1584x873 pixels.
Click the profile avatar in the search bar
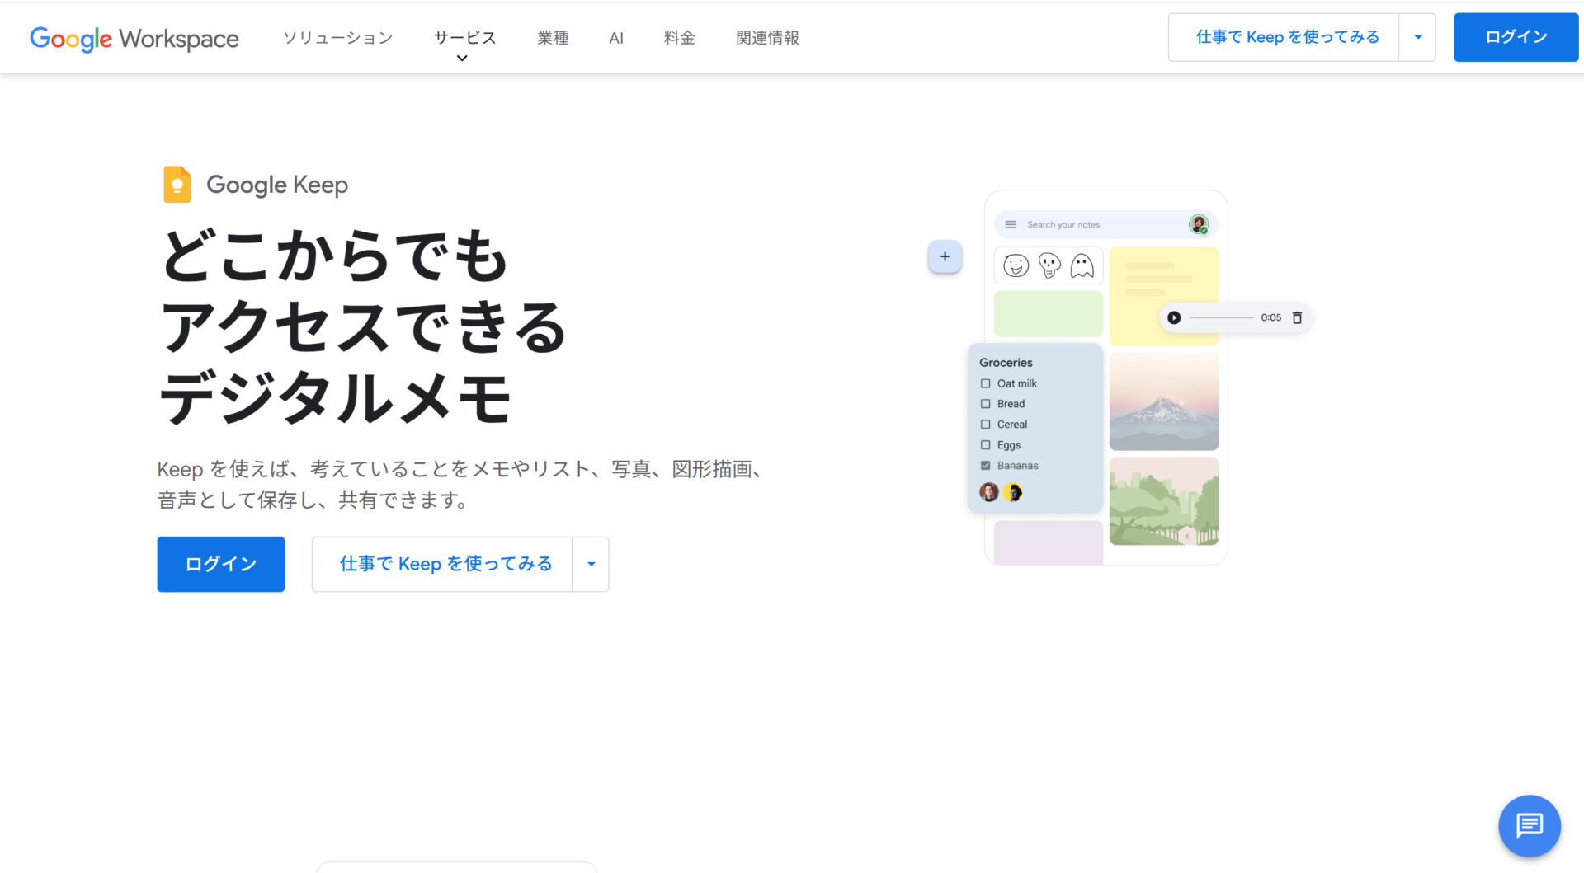(1198, 223)
